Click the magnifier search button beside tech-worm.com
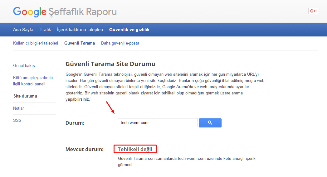 click(210, 123)
